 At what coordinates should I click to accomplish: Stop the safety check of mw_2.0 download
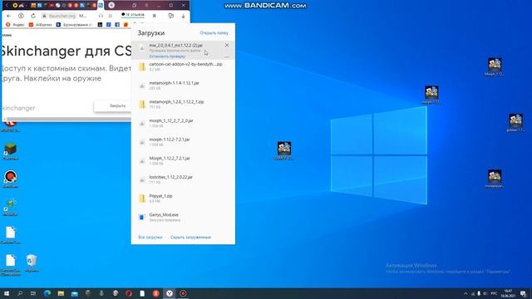tap(167, 56)
